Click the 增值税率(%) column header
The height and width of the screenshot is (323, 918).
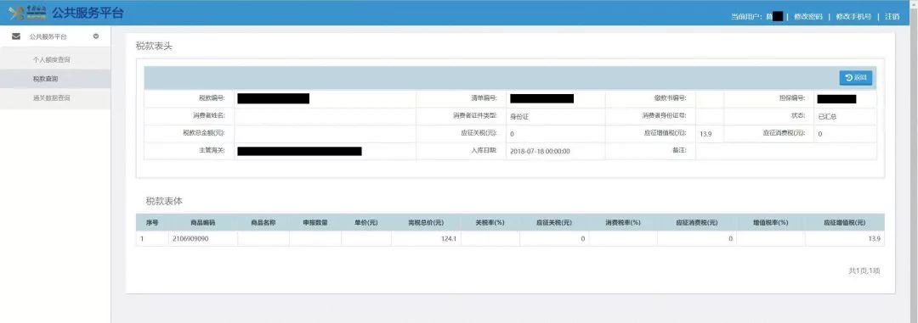tap(770, 222)
